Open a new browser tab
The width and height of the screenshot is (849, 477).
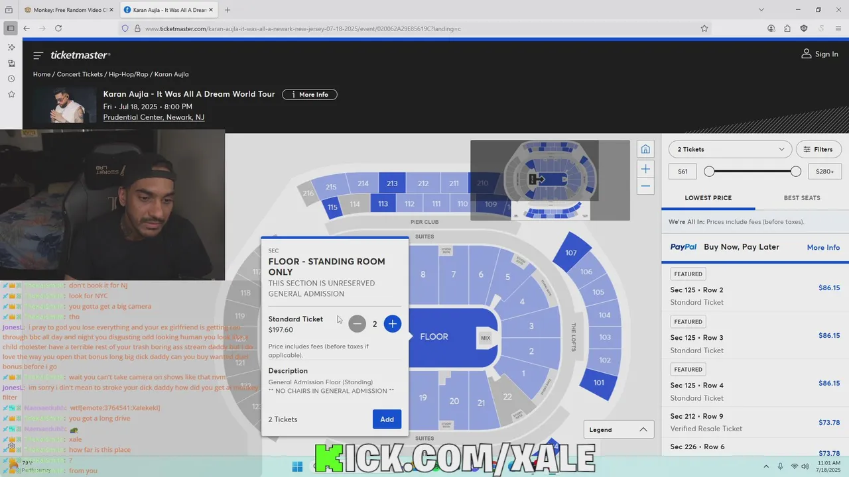click(x=228, y=10)
